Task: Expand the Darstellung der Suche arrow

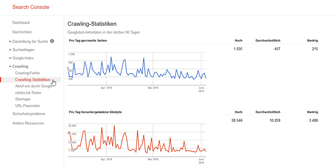Action: 10,42
